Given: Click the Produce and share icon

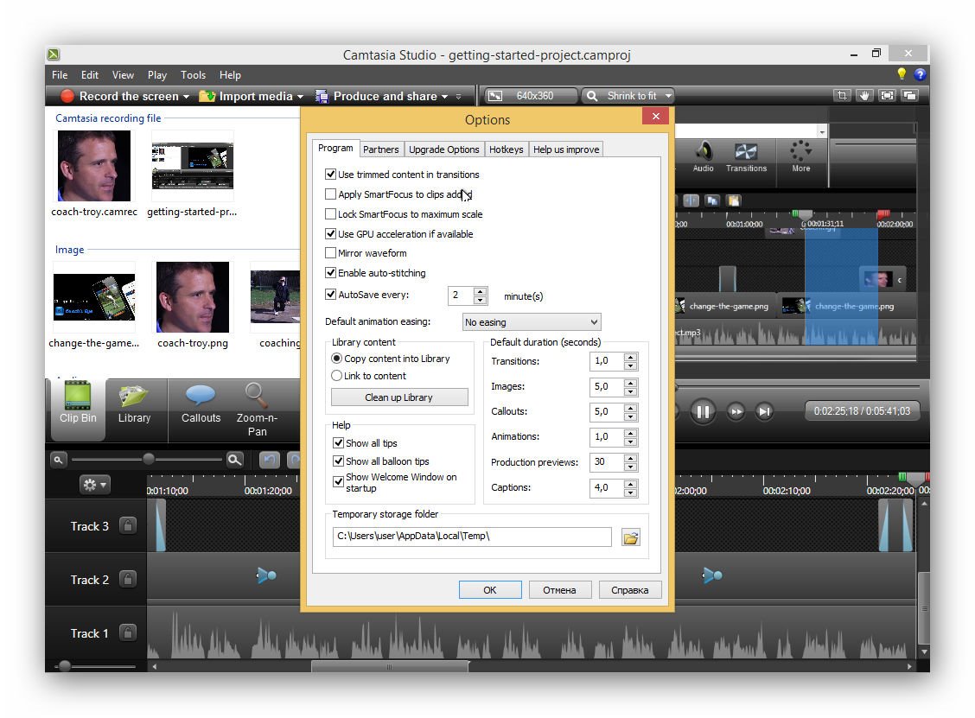Looking at the screenshot, I should click(x=322, y=96).
